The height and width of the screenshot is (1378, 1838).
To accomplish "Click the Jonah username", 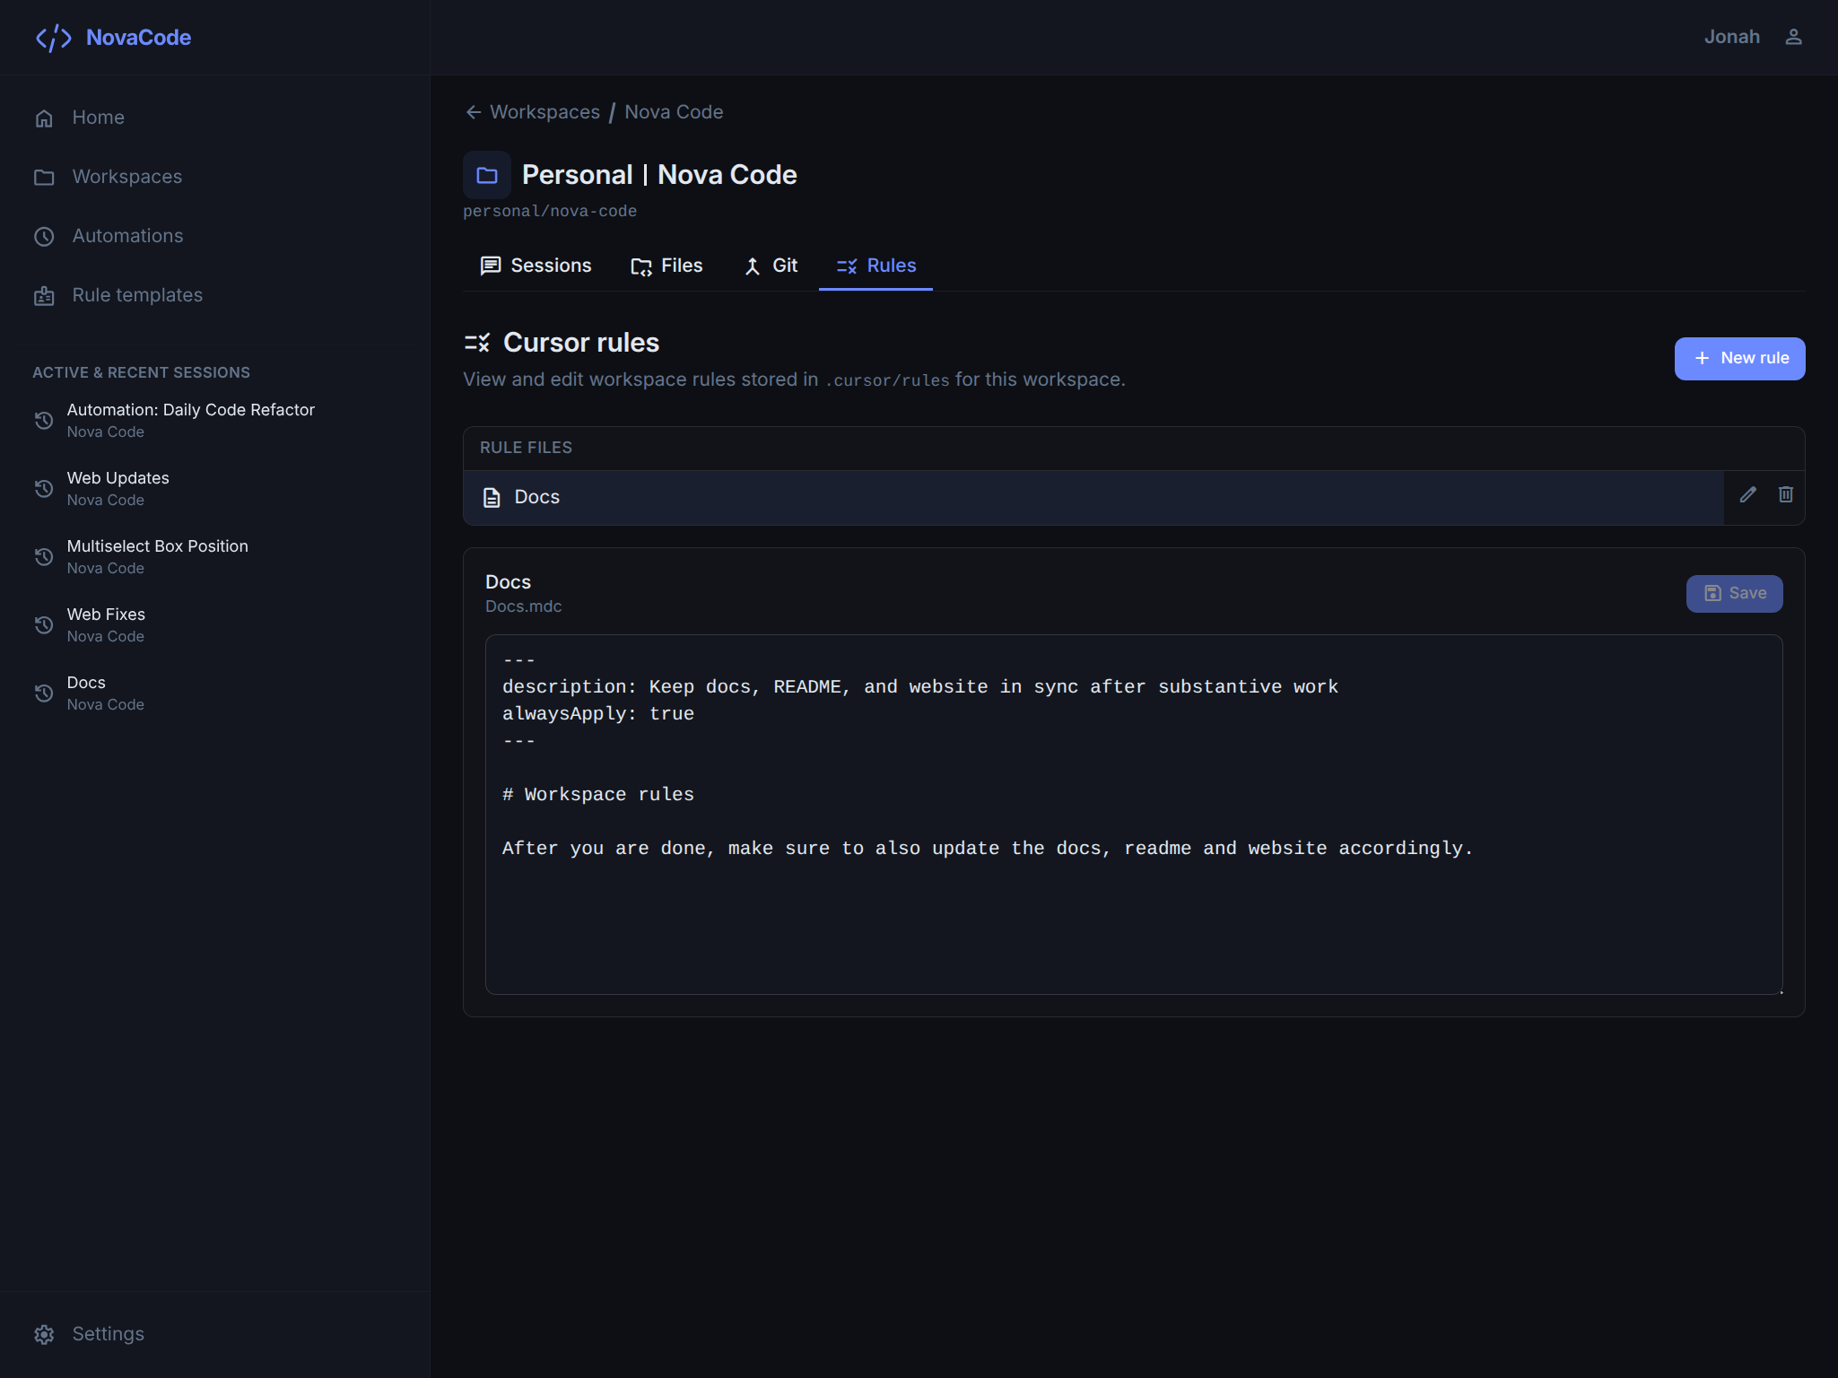I will coord(1731,37).
